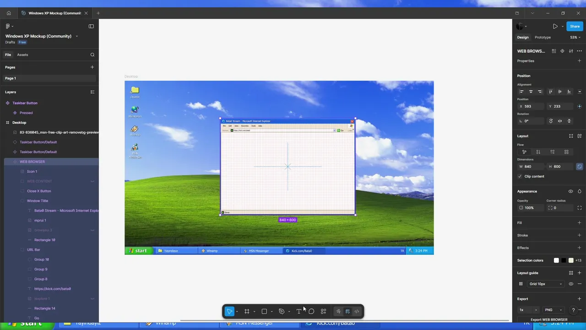Viewport: 586px width, 330px height.
Task: Expand the file name Windows XP Mockup menu
Action: point(76,36)
